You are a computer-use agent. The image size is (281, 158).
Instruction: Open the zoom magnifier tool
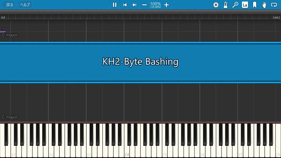click(235, 5)
